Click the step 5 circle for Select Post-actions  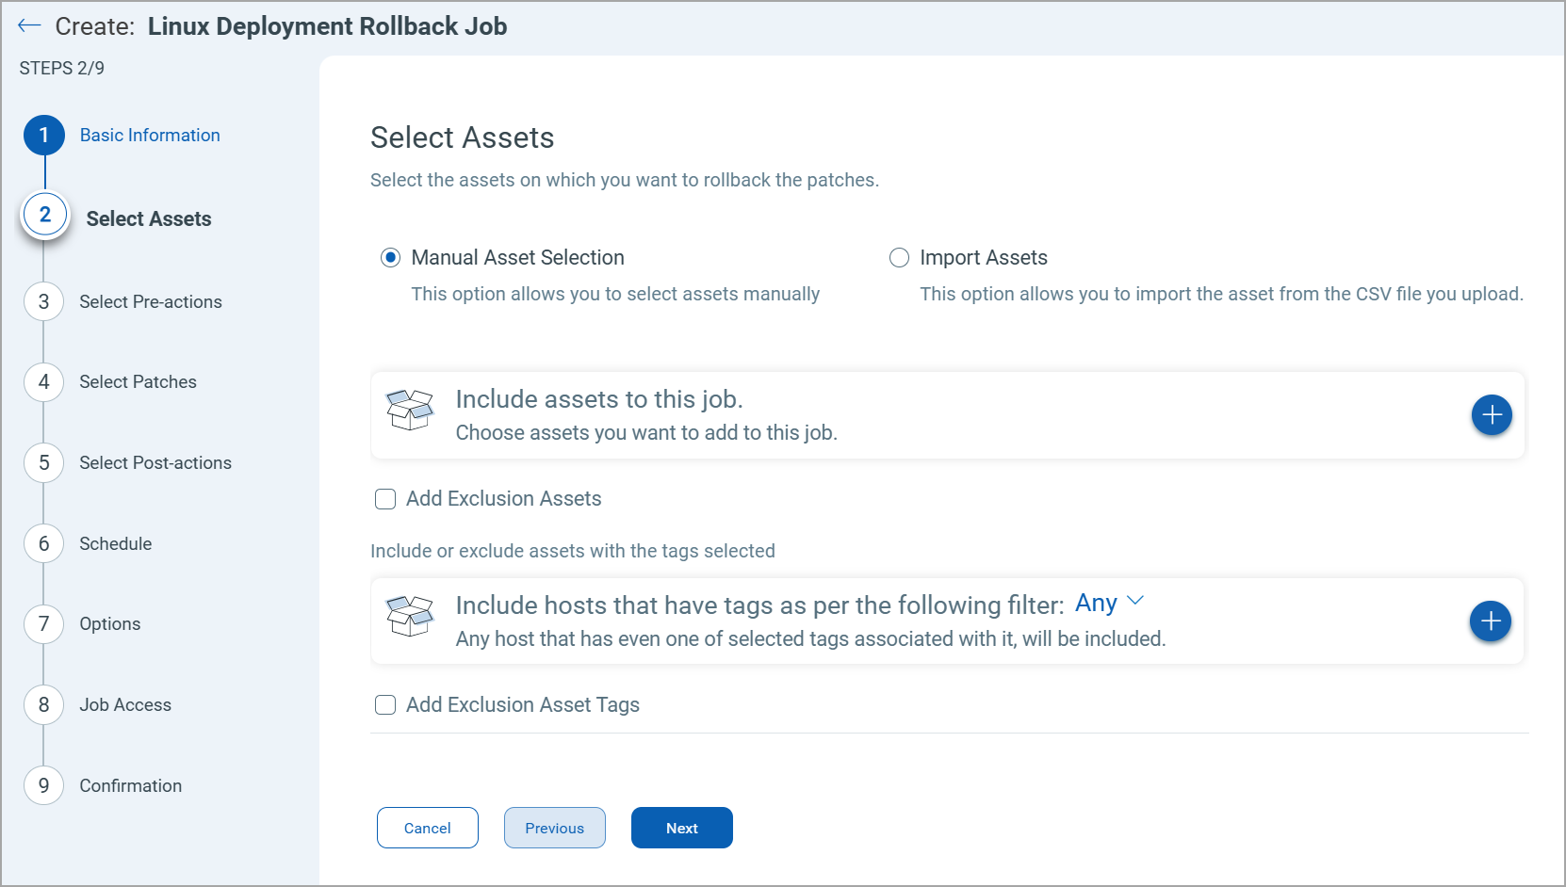pos(43,462)
